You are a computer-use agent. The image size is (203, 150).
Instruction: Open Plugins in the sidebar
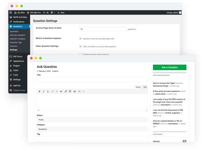coord(18,66)
